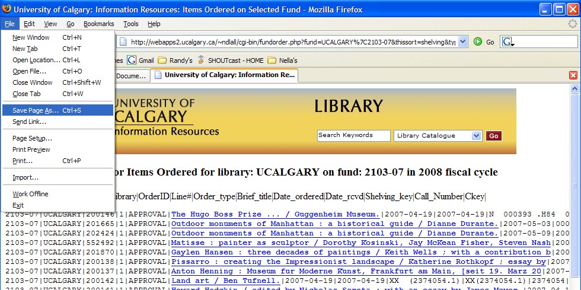Viewport: 581px width, 290px height.
Task: Open the Bookmarks menu
Action: pyautogui.click(x=98, y=24)
